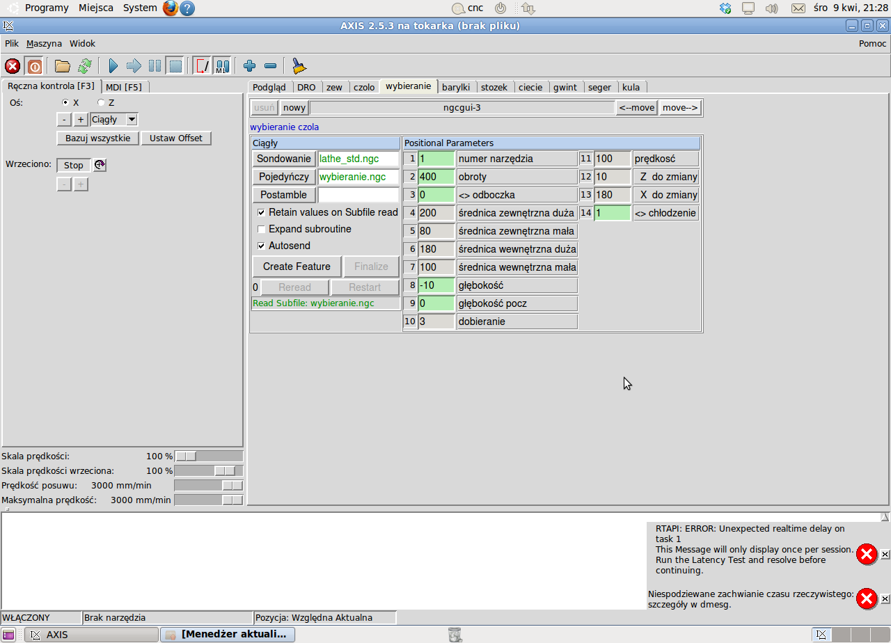The image size is (891, 643).
Task: Run program with blue play icon
Action: pyautogui.click(x=113, y=66)
